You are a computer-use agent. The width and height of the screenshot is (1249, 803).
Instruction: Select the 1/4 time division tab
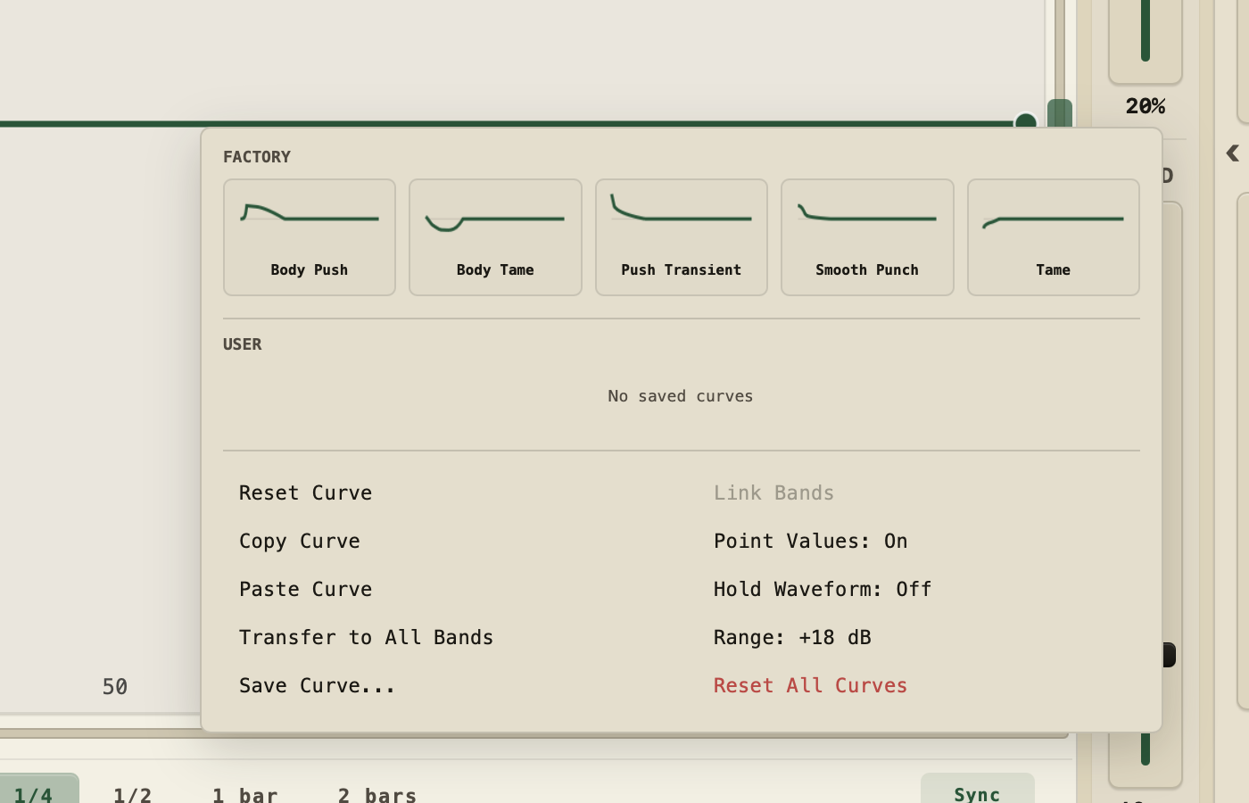[36, 790]
